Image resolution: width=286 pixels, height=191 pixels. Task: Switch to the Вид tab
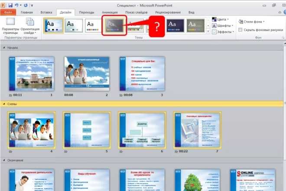tap(192, 12)
